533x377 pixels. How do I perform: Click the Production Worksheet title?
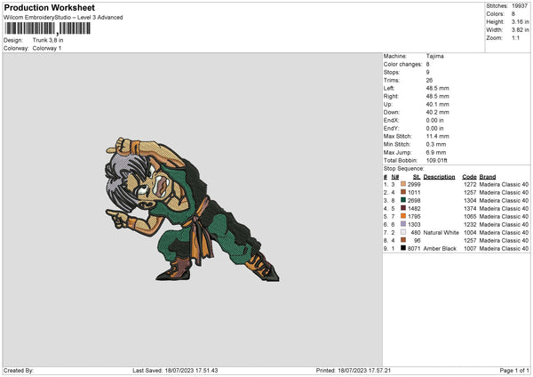click(x=50, y=8)
